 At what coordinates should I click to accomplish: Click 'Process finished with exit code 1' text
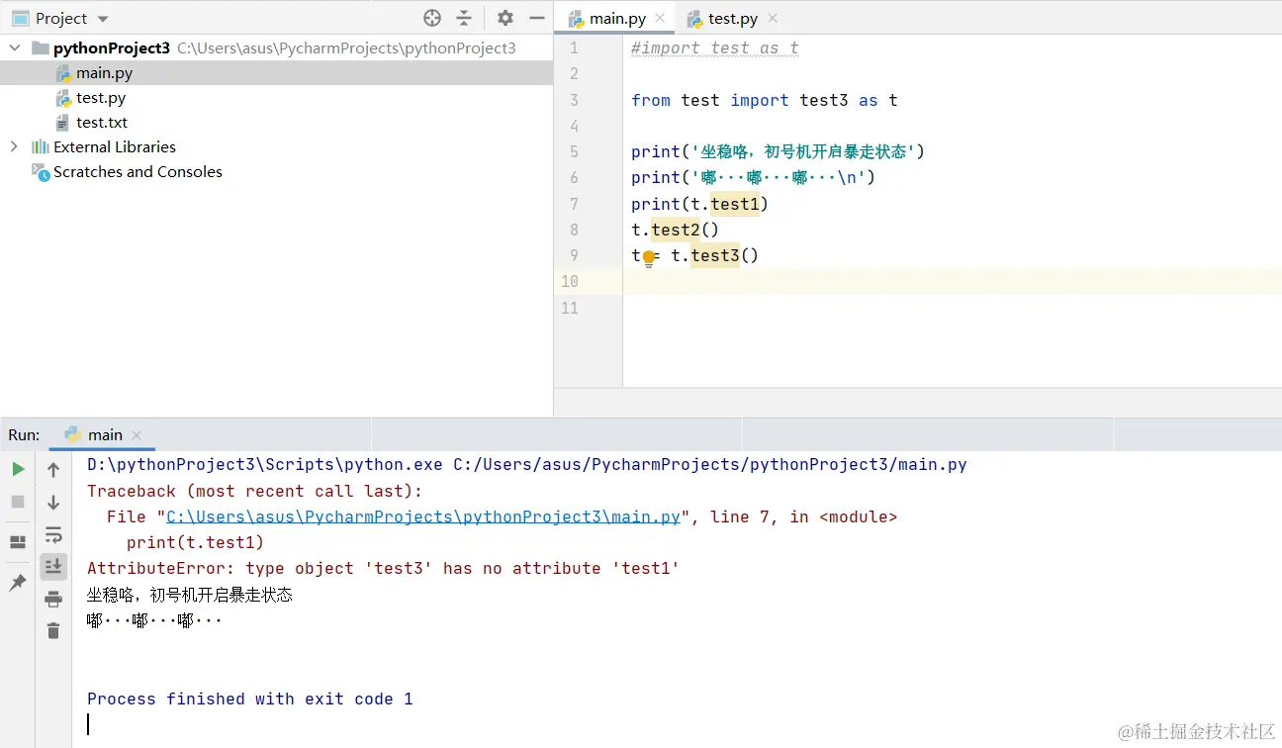(249, 699)
